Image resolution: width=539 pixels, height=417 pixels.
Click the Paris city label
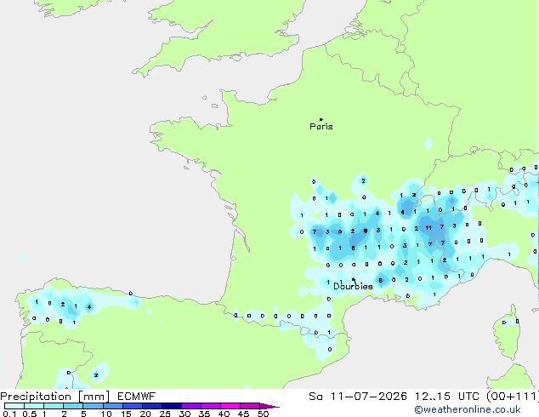pos(321,127)
